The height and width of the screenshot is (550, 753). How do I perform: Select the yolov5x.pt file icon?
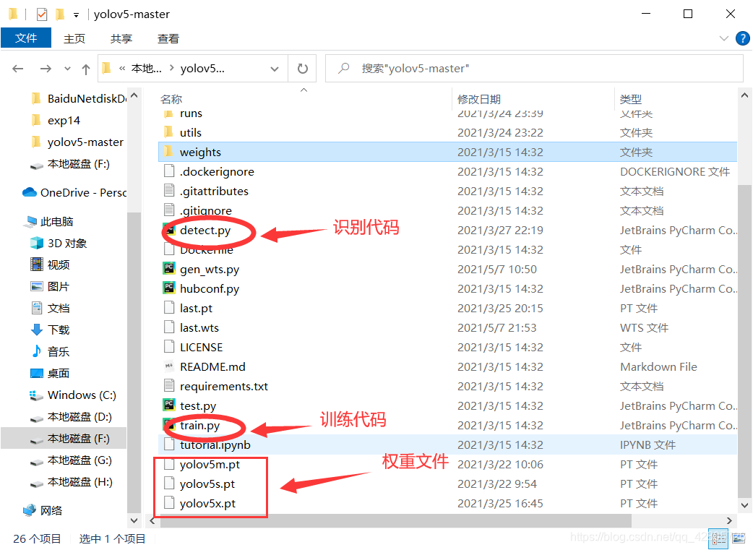pos(169,503)
